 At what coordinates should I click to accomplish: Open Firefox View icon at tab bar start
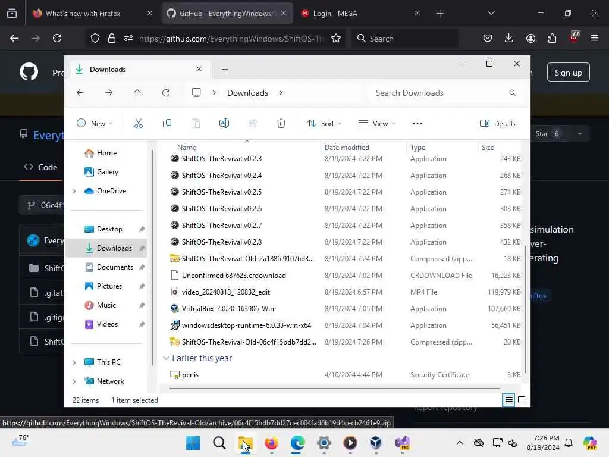12,13
